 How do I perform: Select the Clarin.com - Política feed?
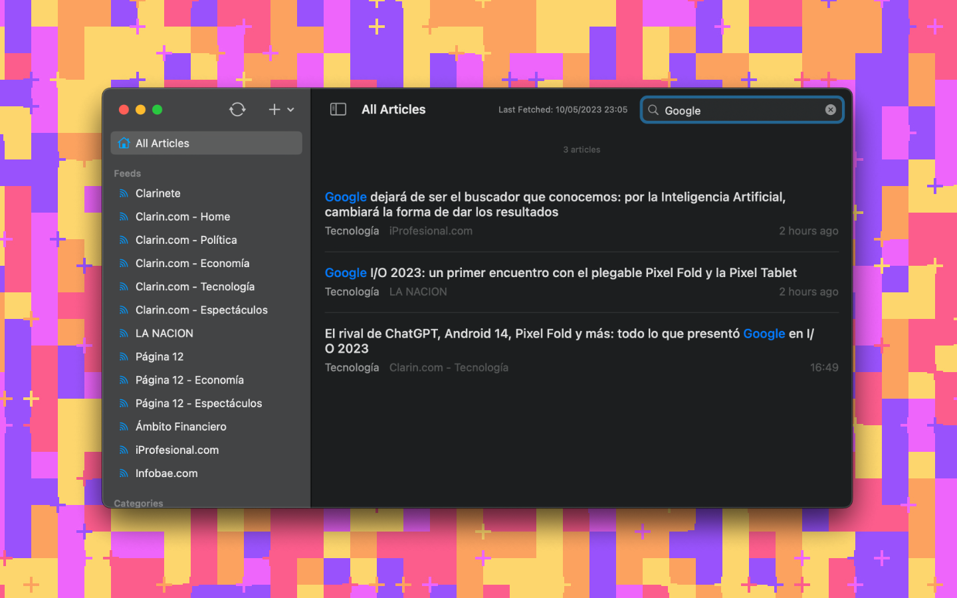click(206, 240)
